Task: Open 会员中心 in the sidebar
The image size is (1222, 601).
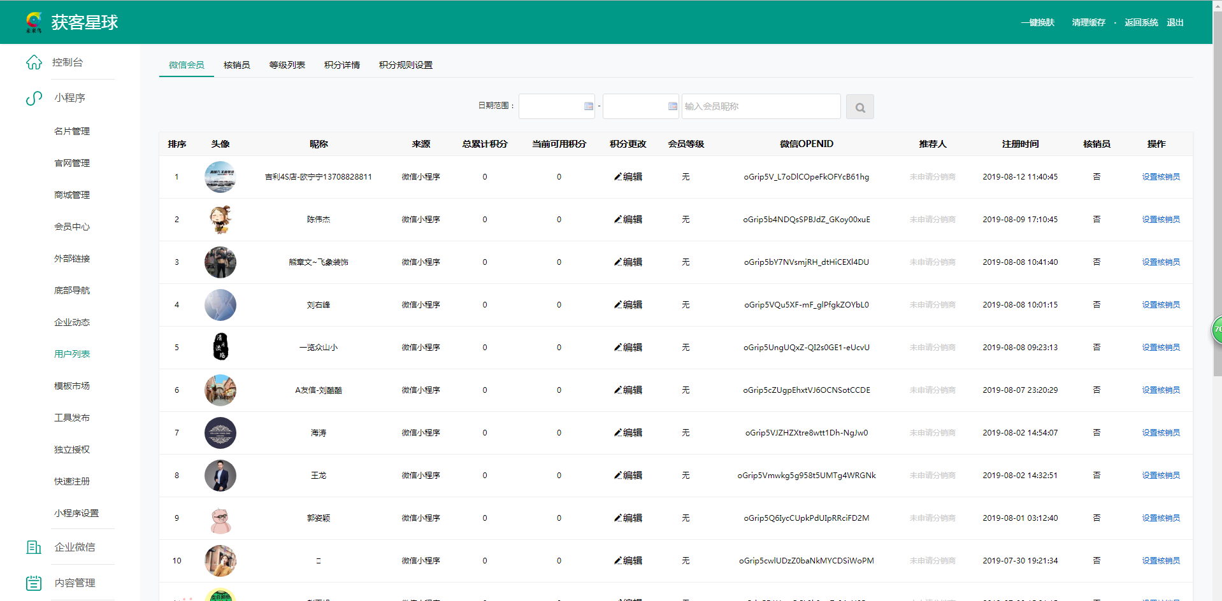Action: click(72, 227)
